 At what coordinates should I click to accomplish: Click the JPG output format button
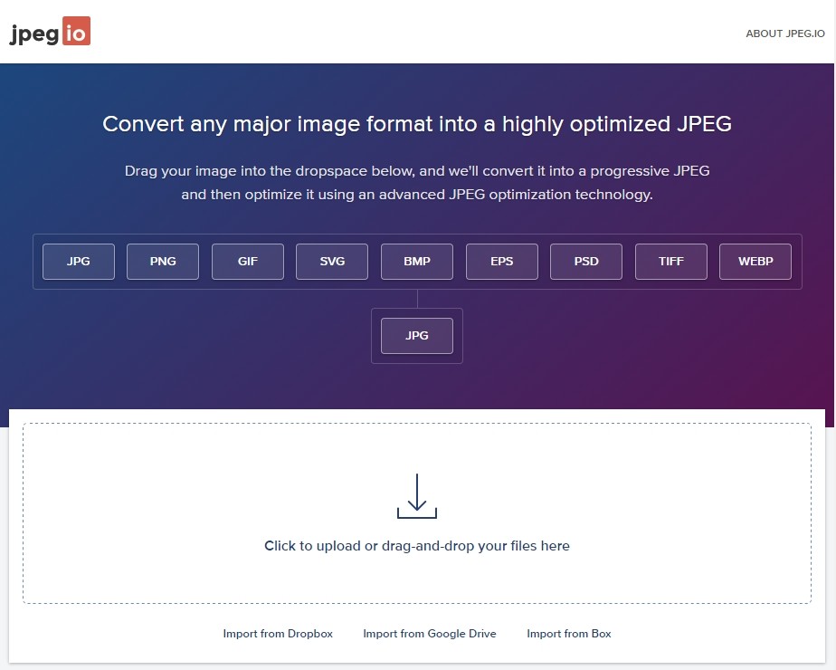pos(417,336)
